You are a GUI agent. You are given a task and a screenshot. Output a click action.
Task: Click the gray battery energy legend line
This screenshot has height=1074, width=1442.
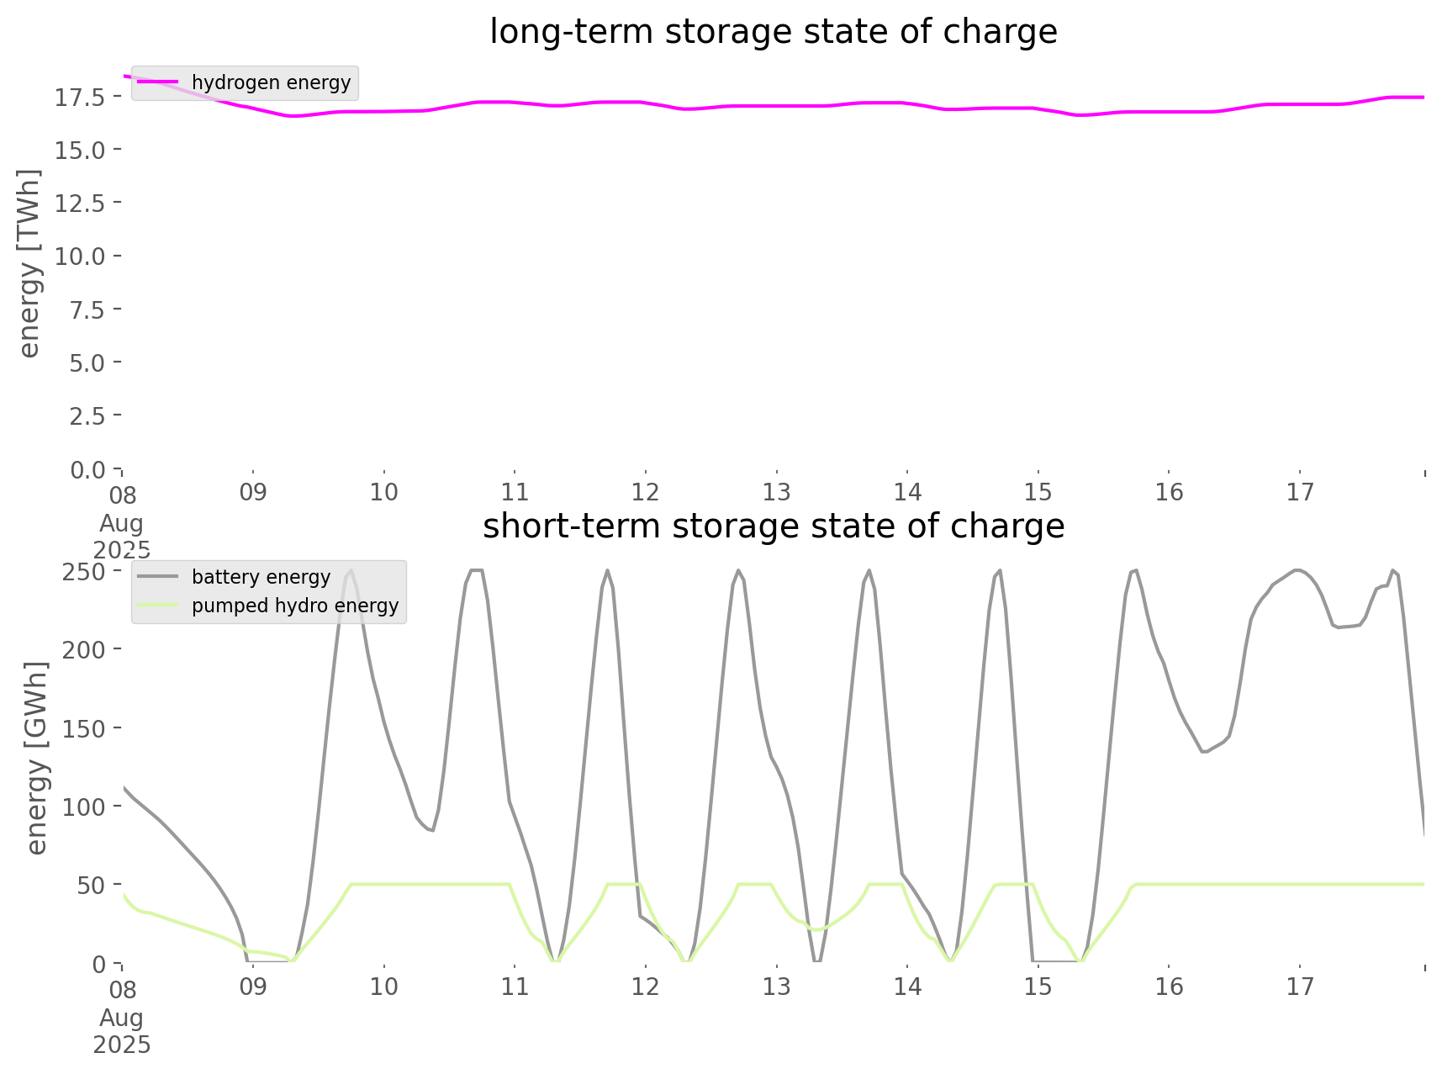pos(157,577)
